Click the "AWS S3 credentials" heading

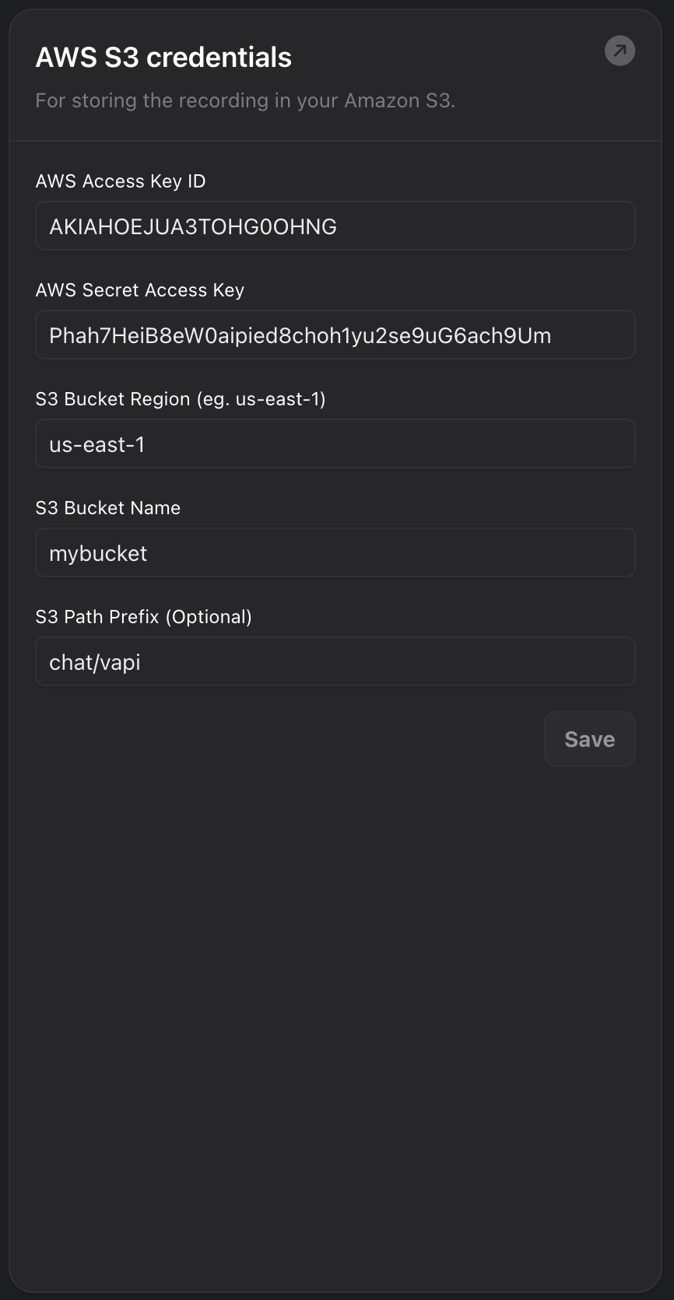click(x=163, y=58)
